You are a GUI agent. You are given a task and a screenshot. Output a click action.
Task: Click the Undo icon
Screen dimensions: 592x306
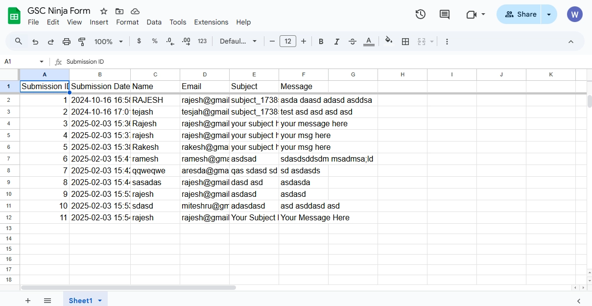35,41
